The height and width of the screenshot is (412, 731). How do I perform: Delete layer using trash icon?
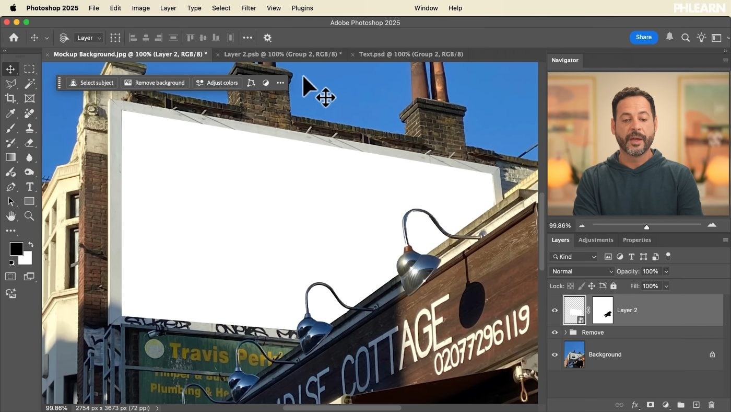coord(711,405)
